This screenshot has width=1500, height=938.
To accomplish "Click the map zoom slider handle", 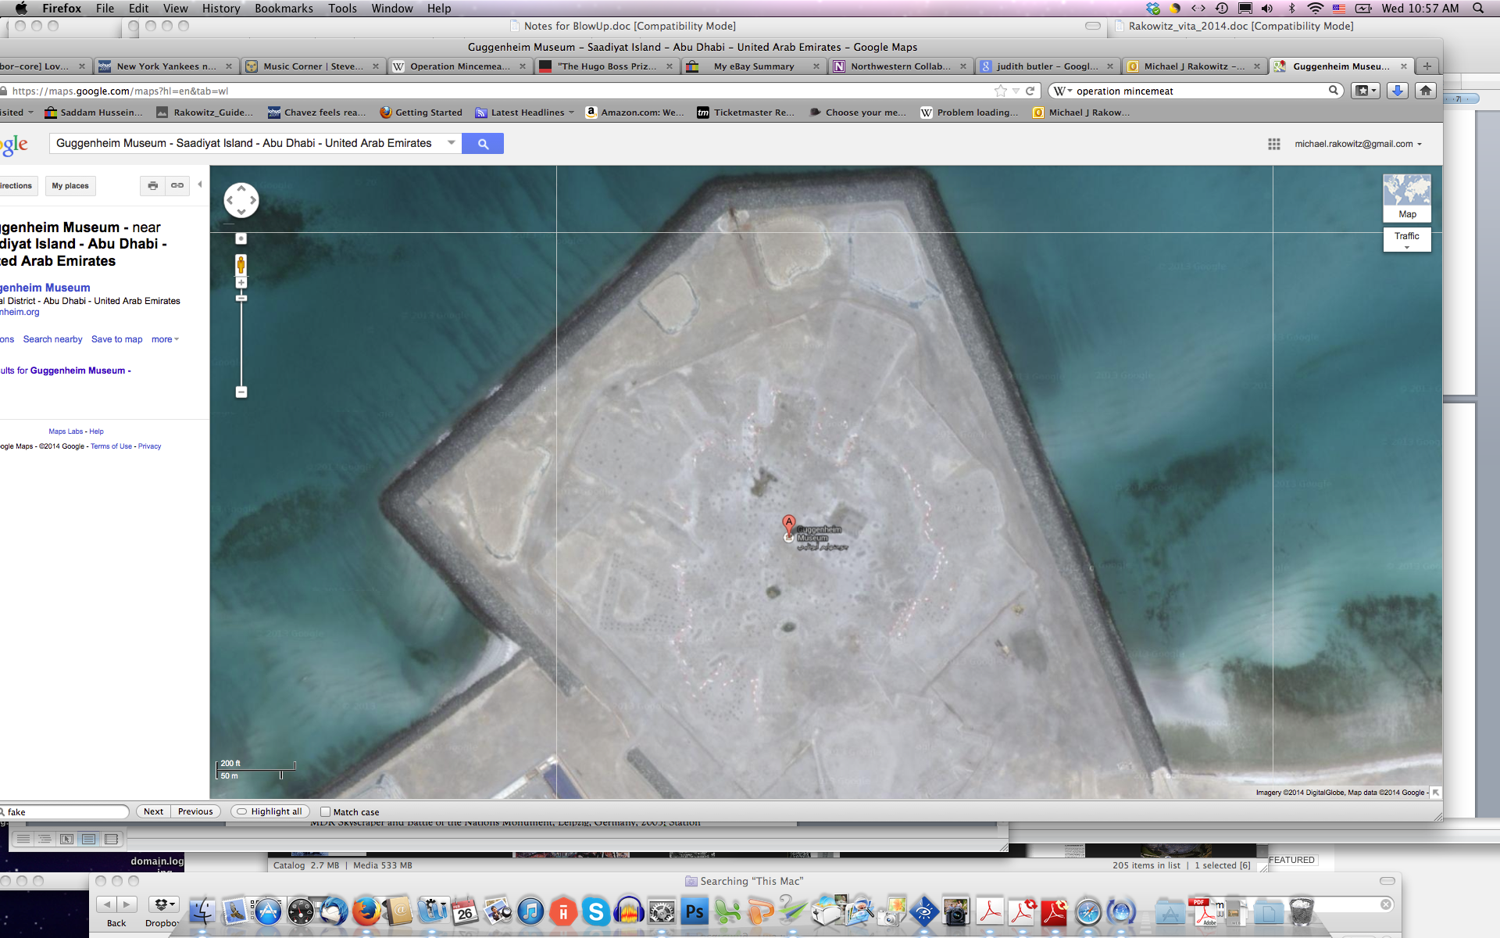I will 241,298.
